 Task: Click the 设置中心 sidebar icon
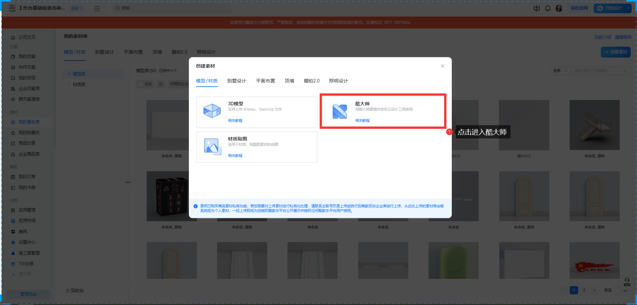[13, 242]
